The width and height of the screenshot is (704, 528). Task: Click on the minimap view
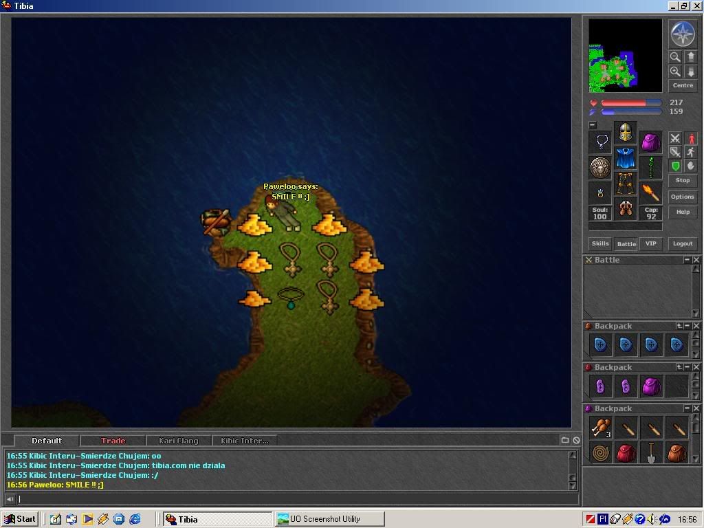tap(626, 56)
